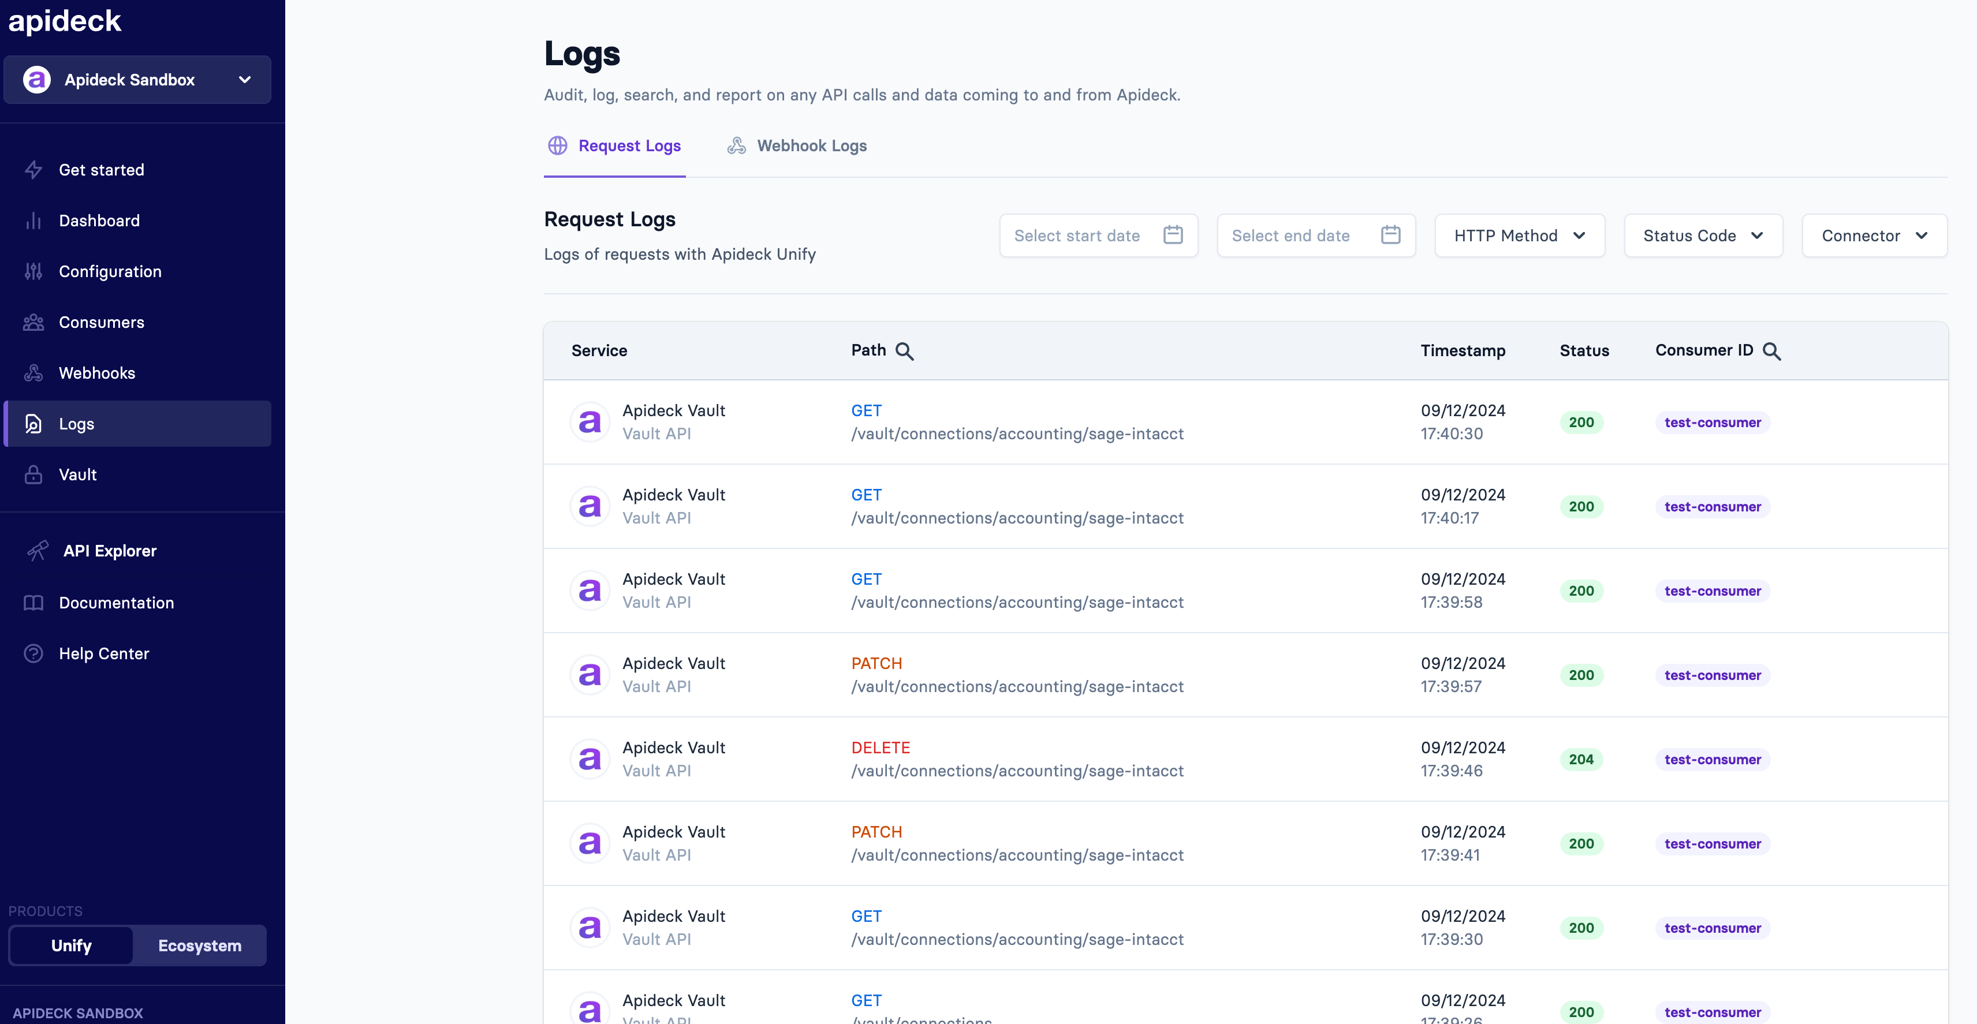
Task: Click the Path search magnifier icon
Action: (905, 352)
